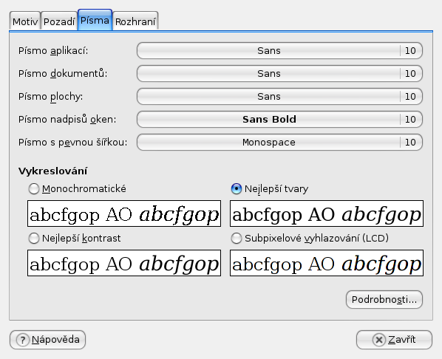Switch to the Motiv tab

coord(25,21)
